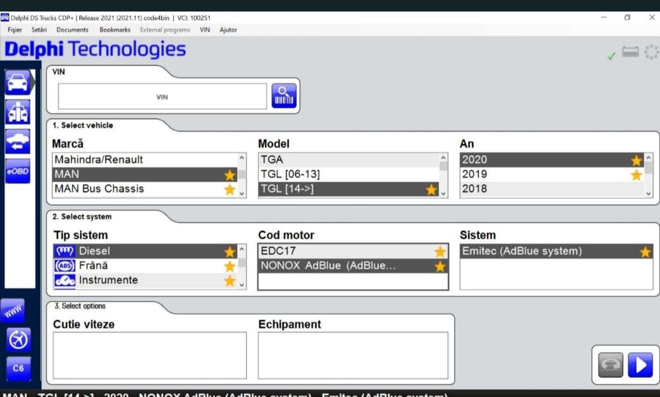Click the An list scroll-down arrow
The height and width of the screenshot is (397, 660).
tap(649, 193)
